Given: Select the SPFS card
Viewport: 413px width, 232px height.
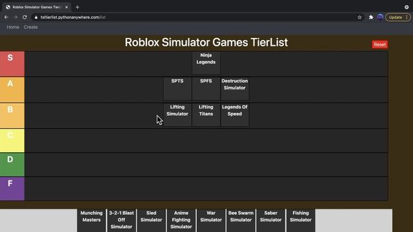Looking at the screenshot, I should point(206,89).
